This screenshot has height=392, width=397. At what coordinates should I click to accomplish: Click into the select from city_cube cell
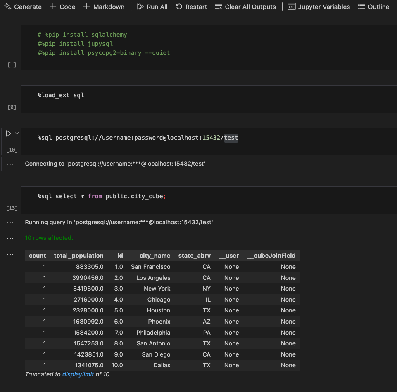[x=209, y=200]
